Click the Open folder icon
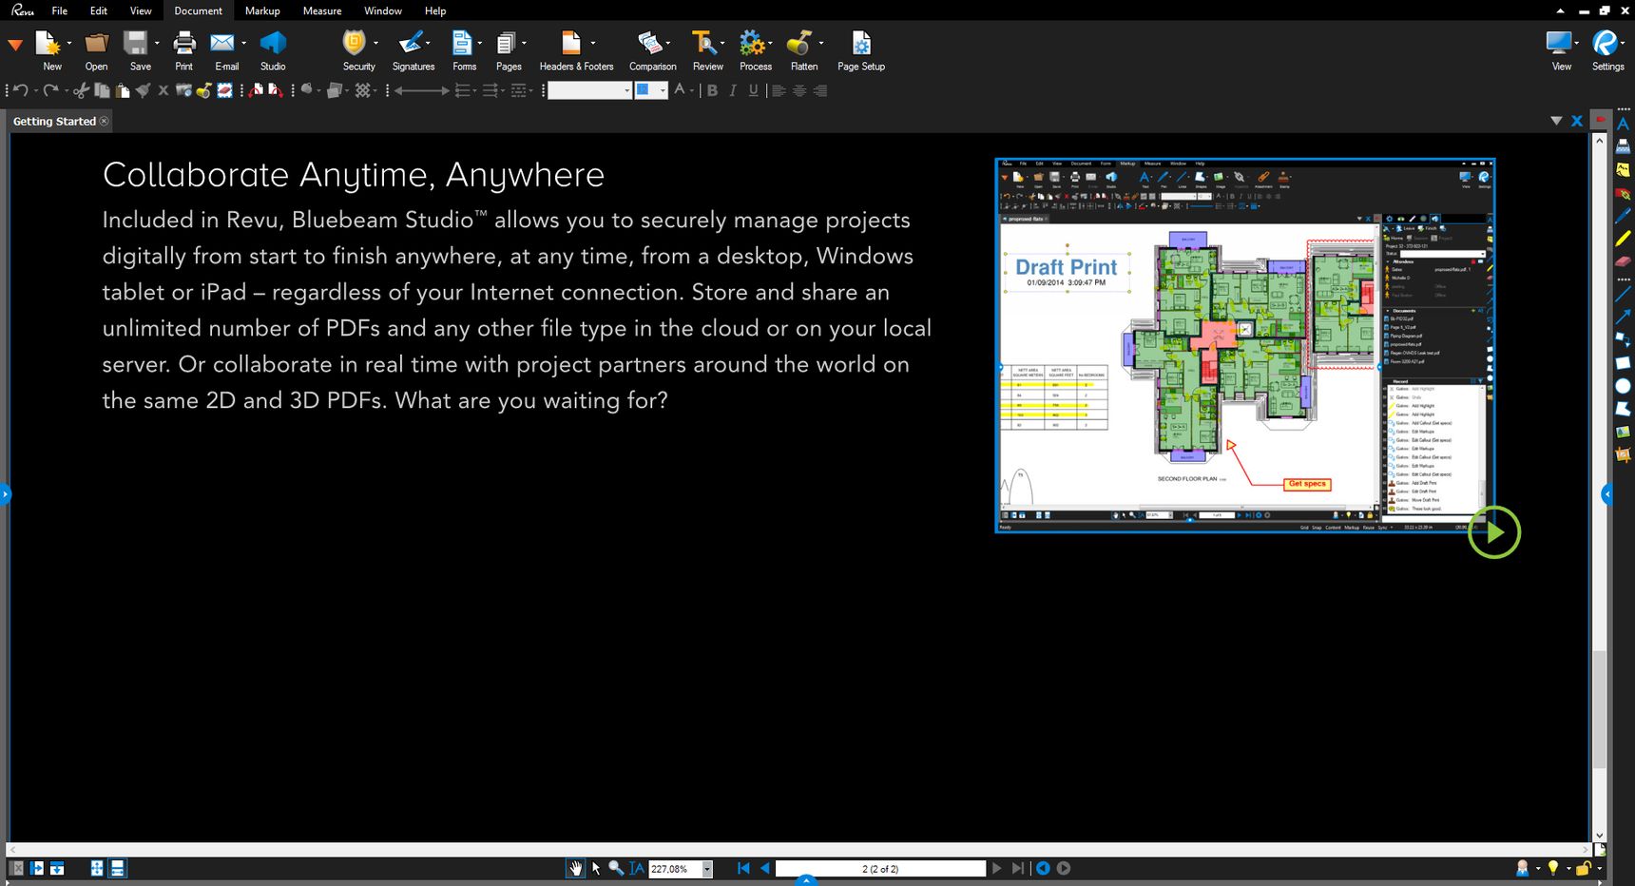The height and width of the screenshot is (886, 1635). pos(96,44)
